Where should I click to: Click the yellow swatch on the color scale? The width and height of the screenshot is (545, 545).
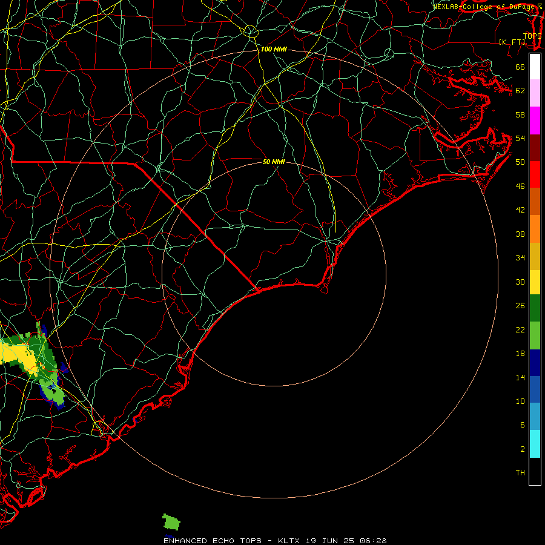coord(535,282)
